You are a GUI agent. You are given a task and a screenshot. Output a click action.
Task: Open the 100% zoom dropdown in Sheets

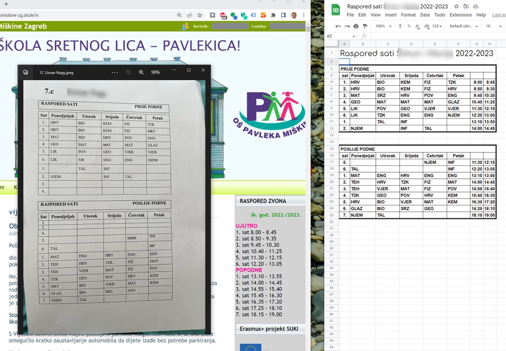[x=383, y=26]
